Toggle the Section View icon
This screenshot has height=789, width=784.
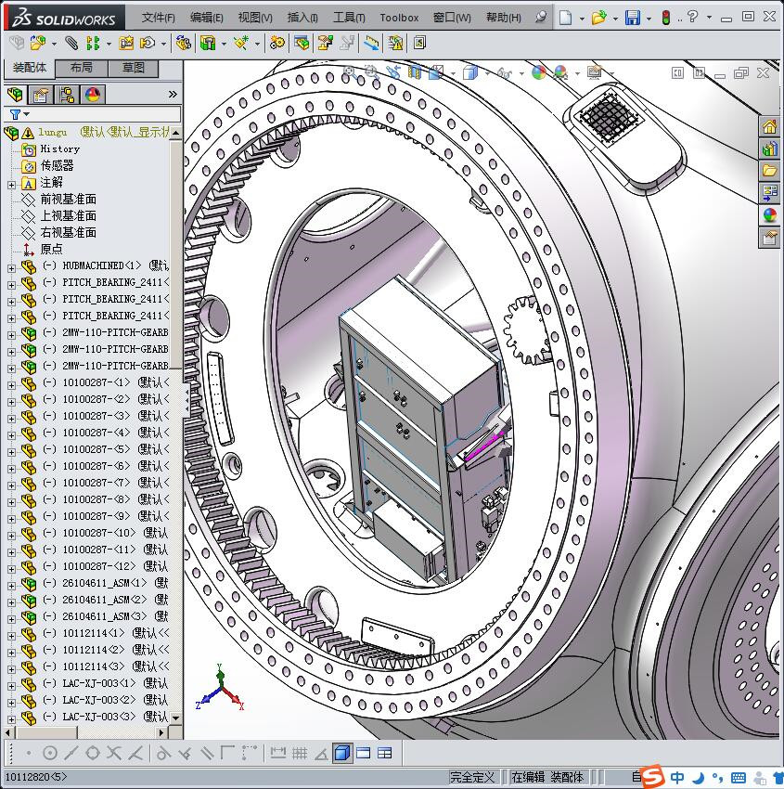415,72
